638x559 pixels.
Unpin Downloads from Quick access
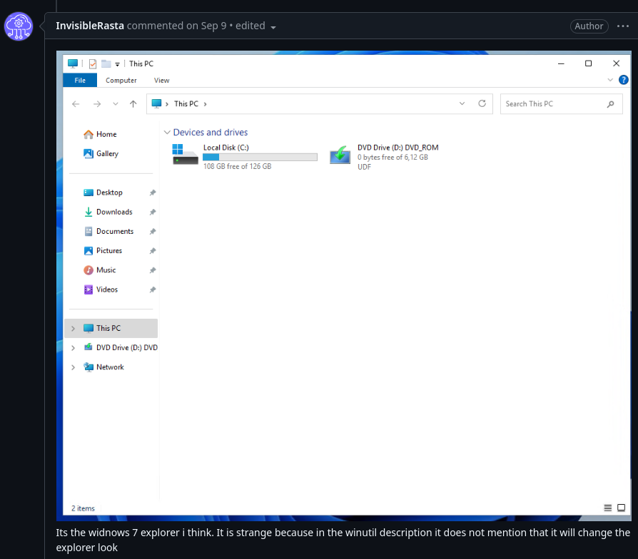(x=152, y=212)
